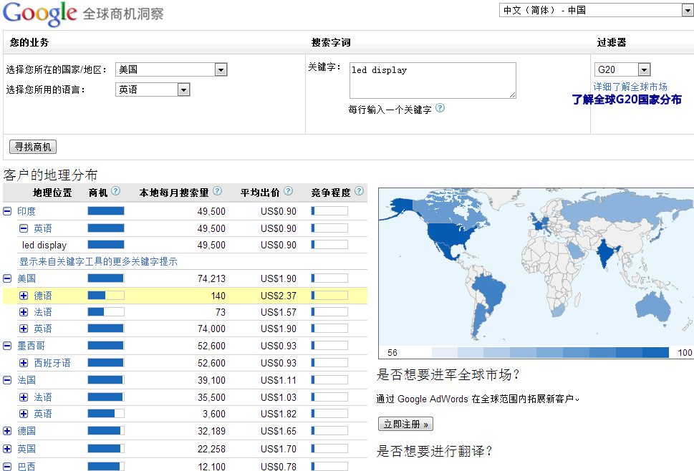Screen dimensions: 694x471
Task: Click the 西班牙语 language link
Action: 52,363
